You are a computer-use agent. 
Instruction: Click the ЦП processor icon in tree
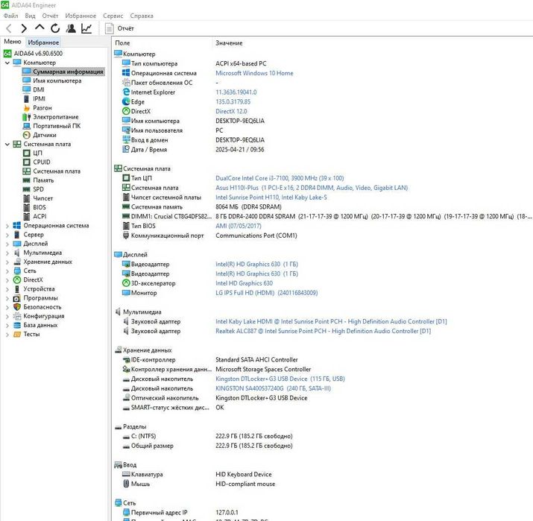pyautogui.click(x=27, y=154)
